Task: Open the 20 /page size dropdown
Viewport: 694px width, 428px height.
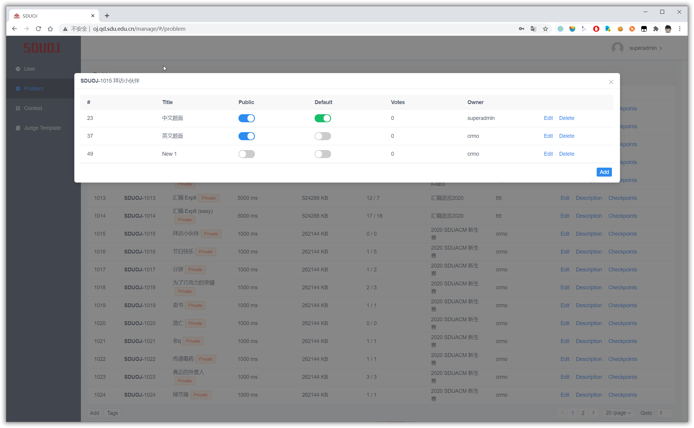Action: click(x=618, y=413)
